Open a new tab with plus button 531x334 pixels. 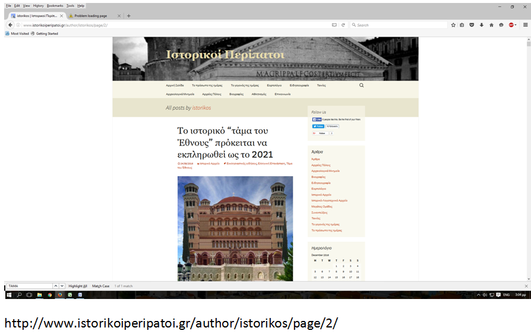pos(129,15)
